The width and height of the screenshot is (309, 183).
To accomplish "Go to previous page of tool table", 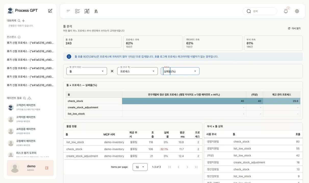I will click(x=178, y=167).
